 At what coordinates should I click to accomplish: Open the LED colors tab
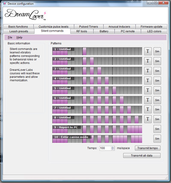click(154, 31)
